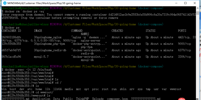The width and height of the screenshot is (201, 100).
Task: Click the php-fpm container name
Action: coord(86,47)
